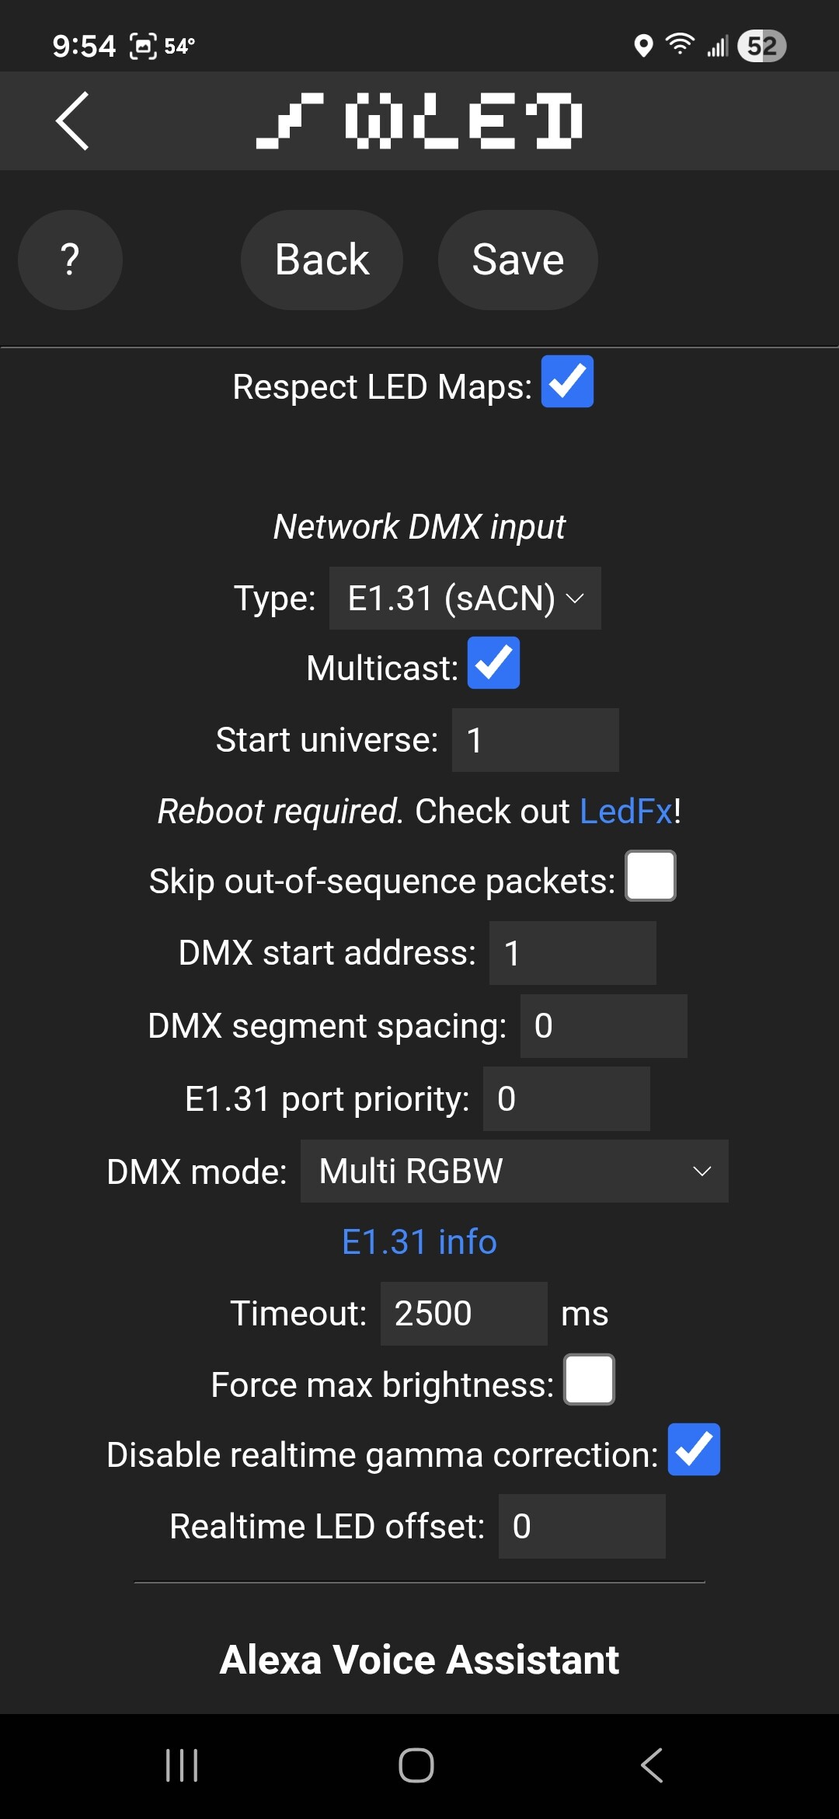Click the Save button
The width and height of the screenshot is (839, 1819).
(x=518, y=260)
